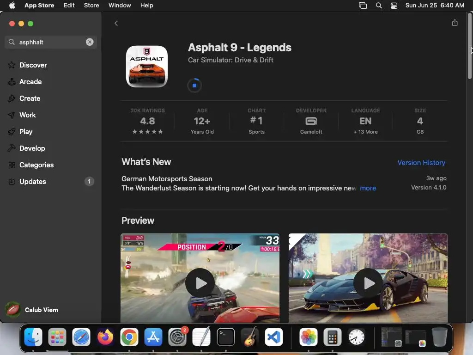The height and width of the screenshot is (355, 473).
Task: Open the Store menu
Action: (91, 6)
